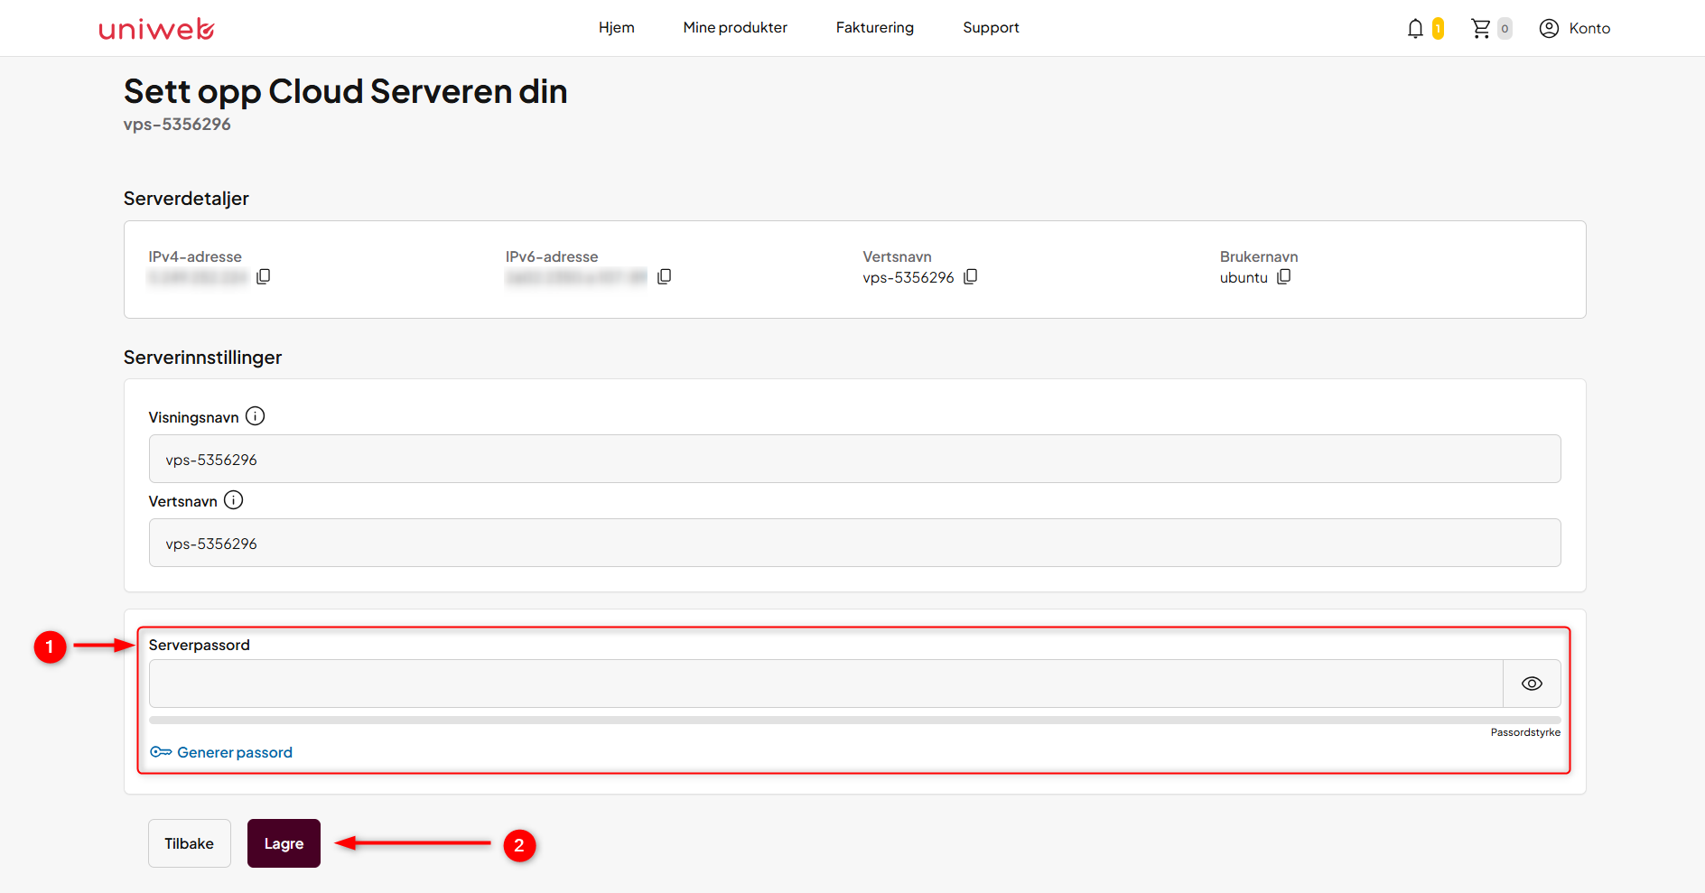Open the notifications bell icon
Image resolution: width=1705 pixels, height=893 pixels.
1415,29
